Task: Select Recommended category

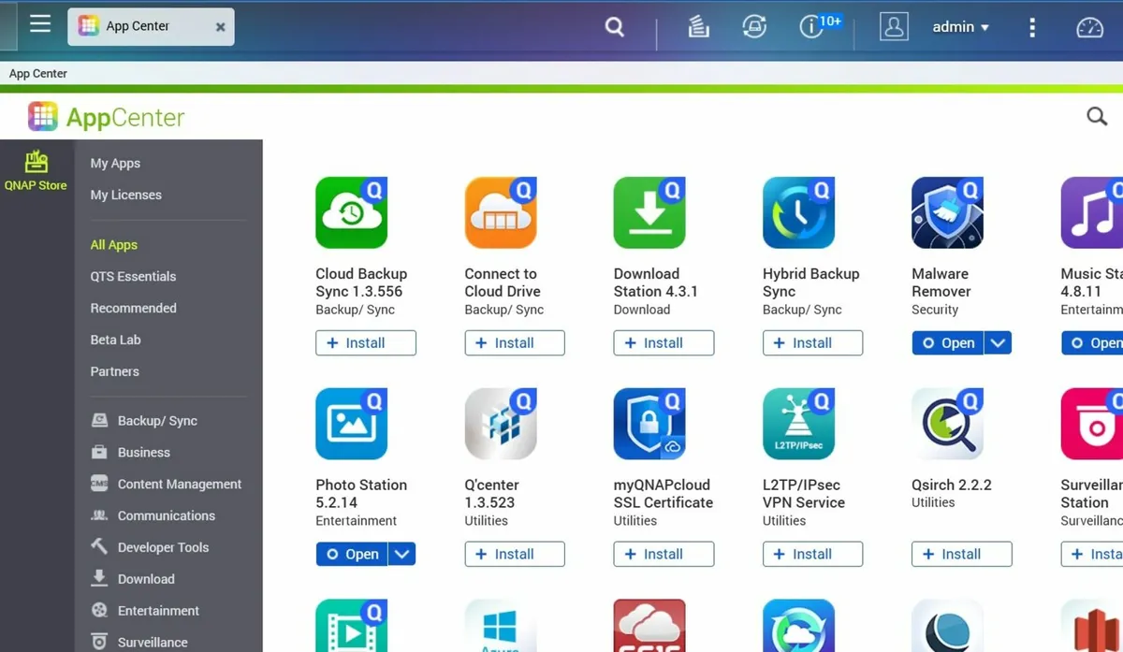Action: pyautogui.click(x=133, y=308)
